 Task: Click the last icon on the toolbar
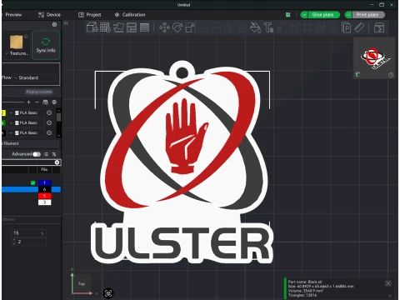click(379, 27)
